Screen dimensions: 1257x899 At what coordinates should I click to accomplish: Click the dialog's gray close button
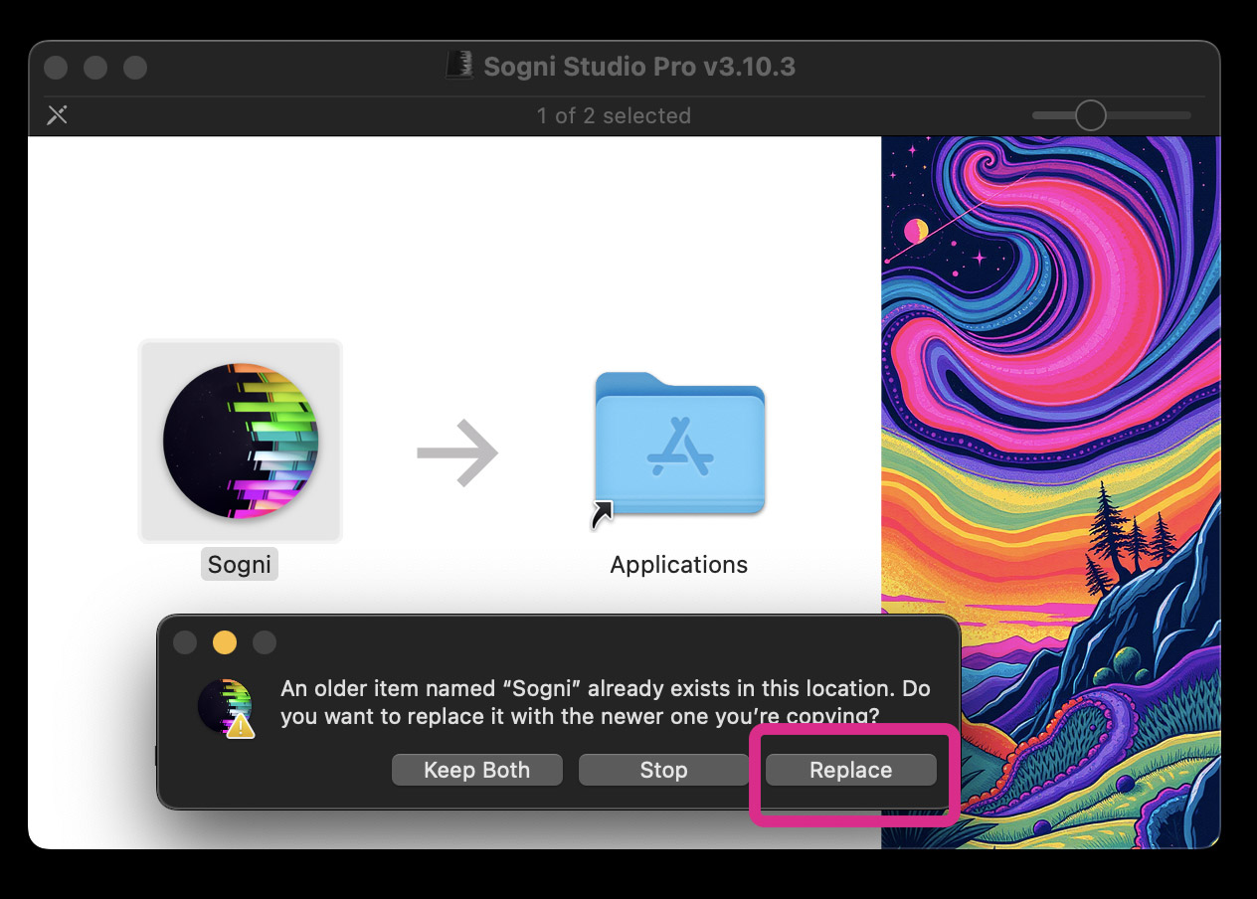point(185,642)
